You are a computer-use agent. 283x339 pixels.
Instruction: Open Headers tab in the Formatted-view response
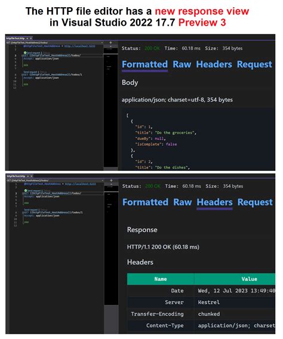214,65
